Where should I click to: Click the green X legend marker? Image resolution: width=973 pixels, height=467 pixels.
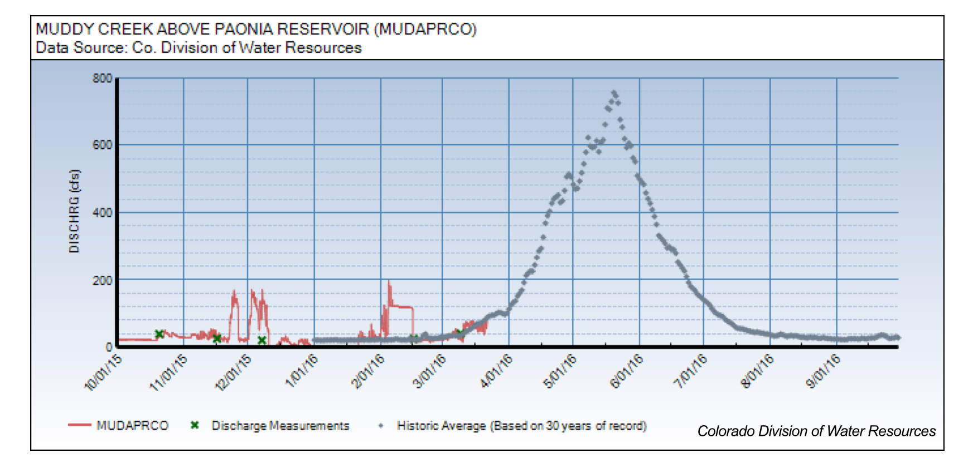(x=195, y=425)
